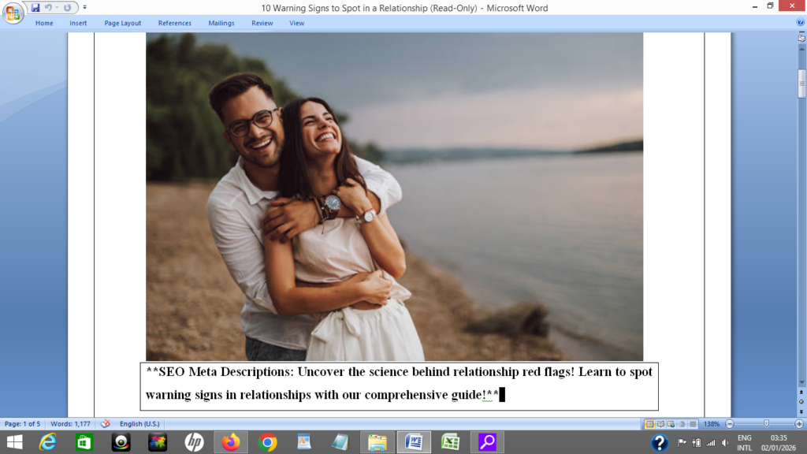This screenshot has width=807, height=454.
Task: Open the proofing errors icon in status bar
Action: (105, 423)
